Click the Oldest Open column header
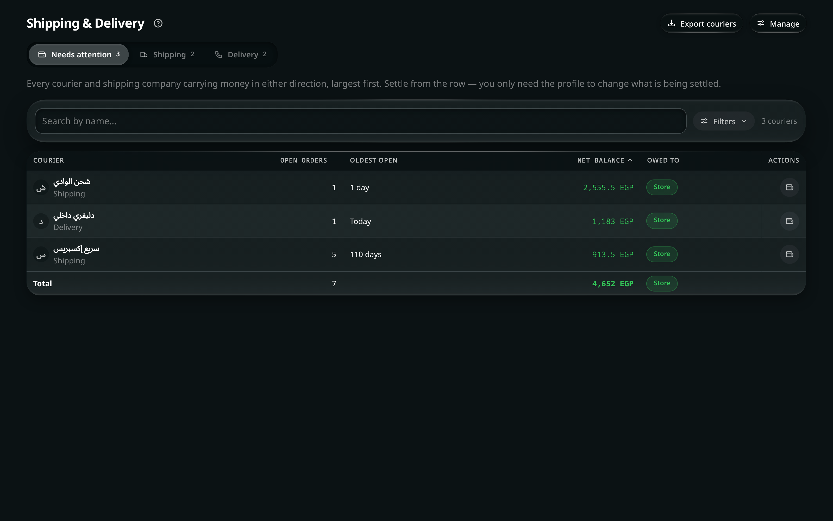This screenshot has width=833, height=521. [x=374, y=160]
